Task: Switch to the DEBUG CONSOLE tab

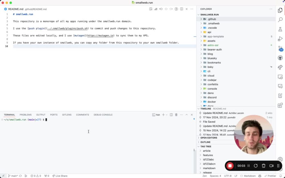Action: [x=103, y=115]
